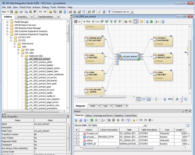
Task: Click the move column down arrow in Mappings toolbar
Action: tap(122, 120)
